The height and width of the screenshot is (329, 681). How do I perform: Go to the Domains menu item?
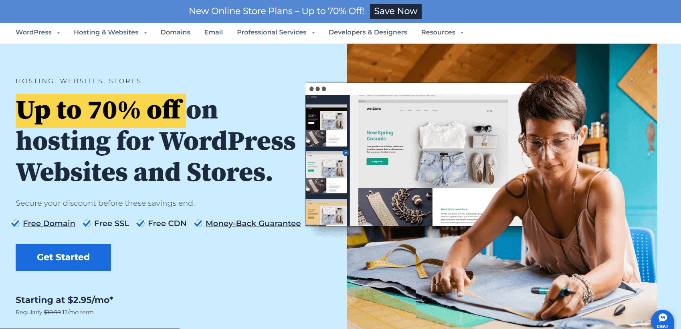[175, 32]
